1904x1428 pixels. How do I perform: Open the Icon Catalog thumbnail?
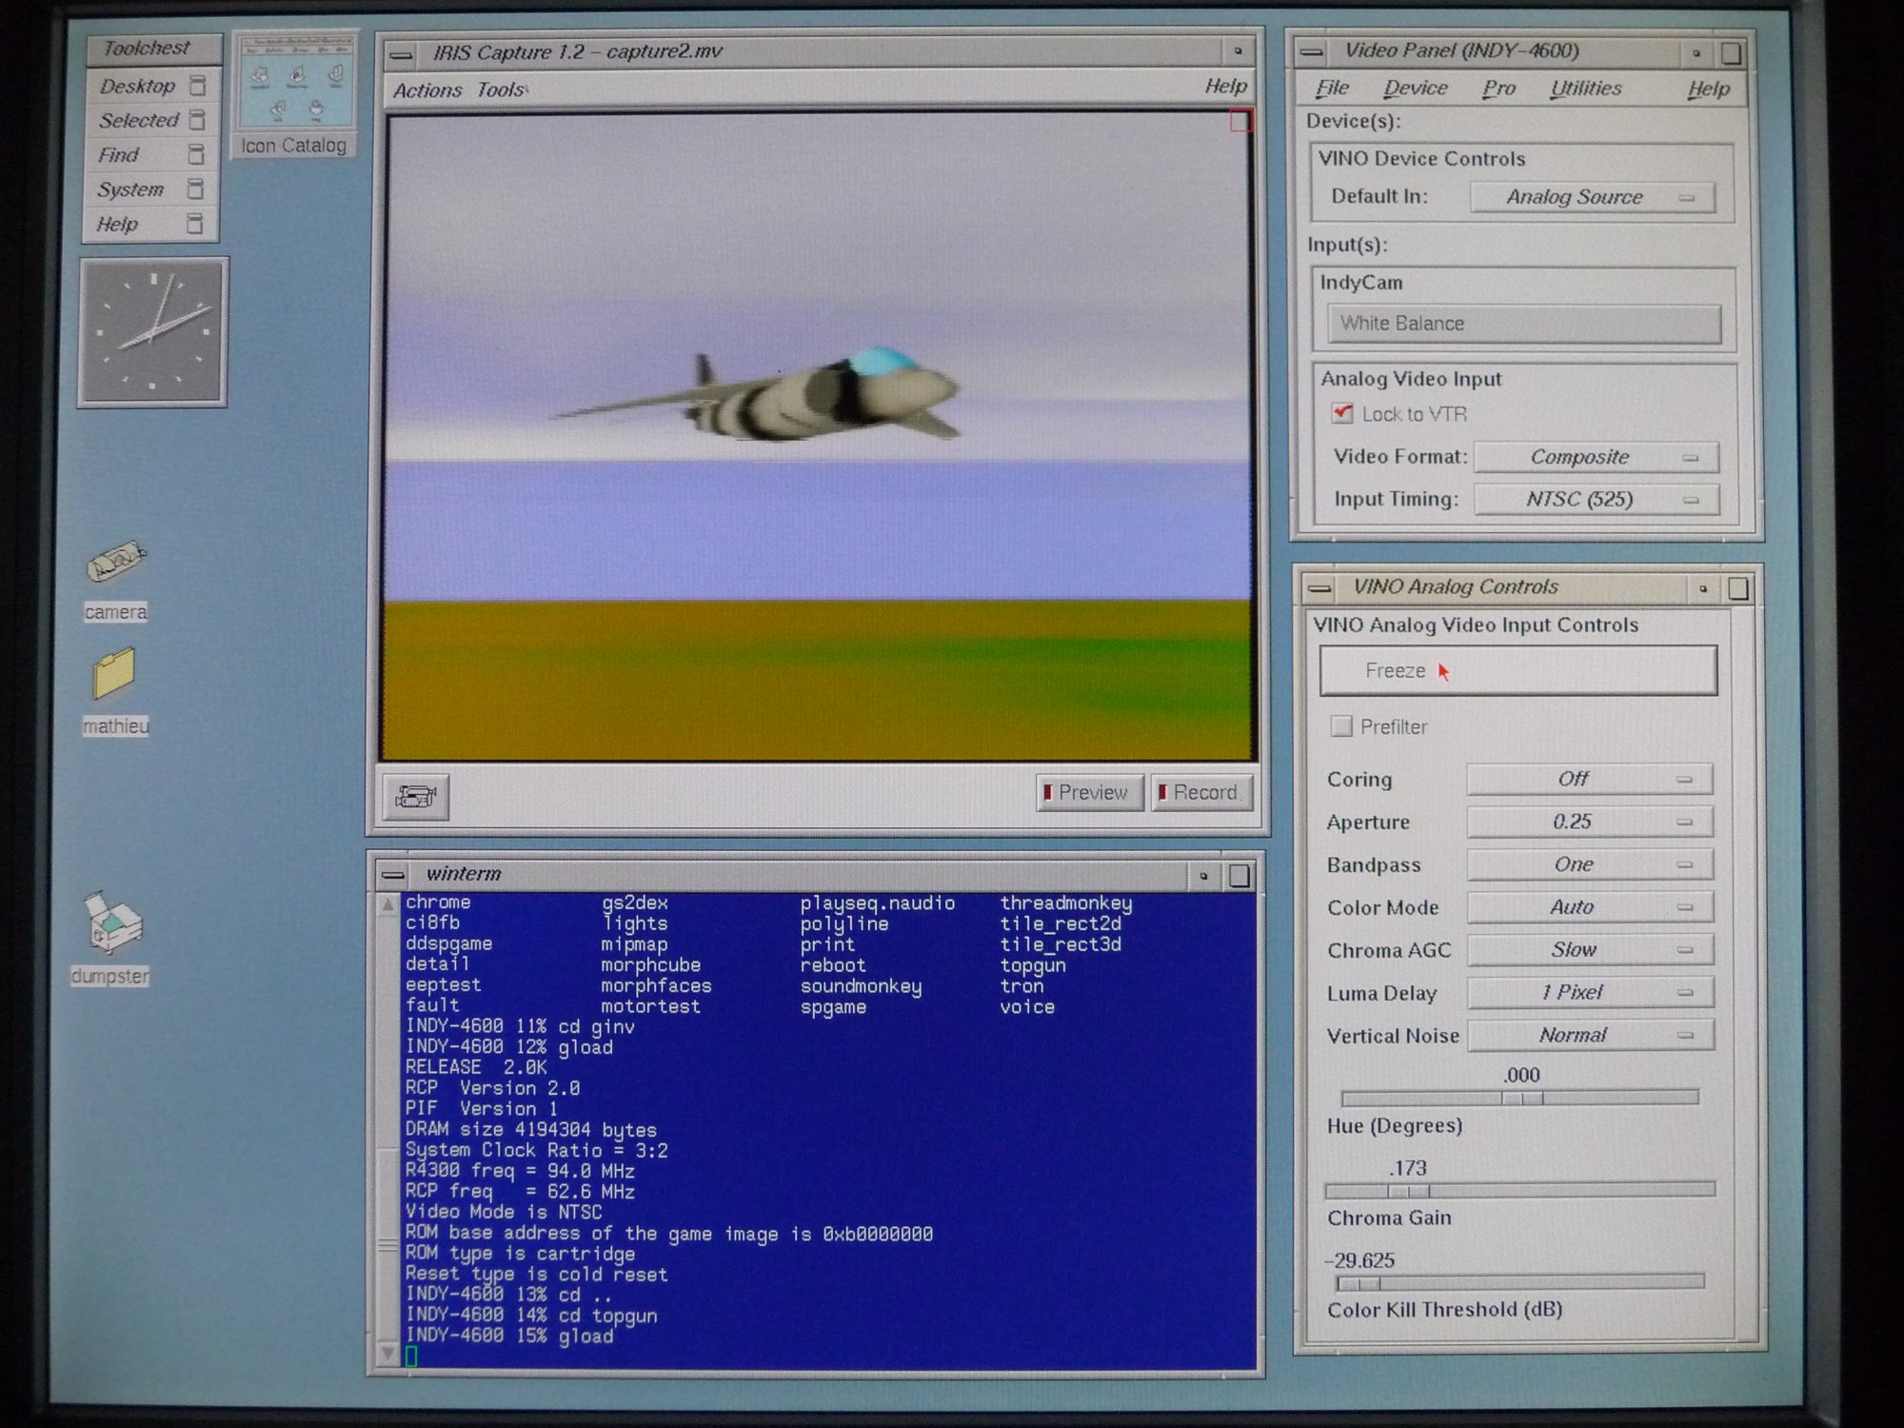[295, 83]
